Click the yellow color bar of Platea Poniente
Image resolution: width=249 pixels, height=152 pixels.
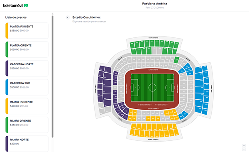click(7, 31)
